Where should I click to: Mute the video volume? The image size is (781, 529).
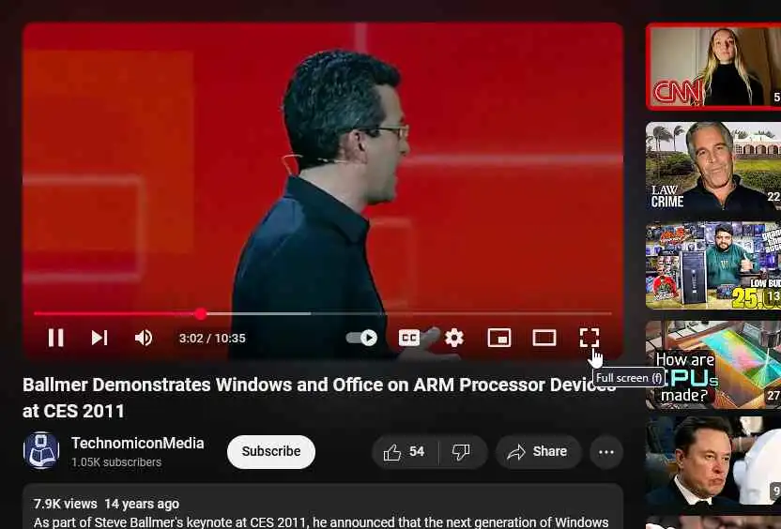click(144, 338)
